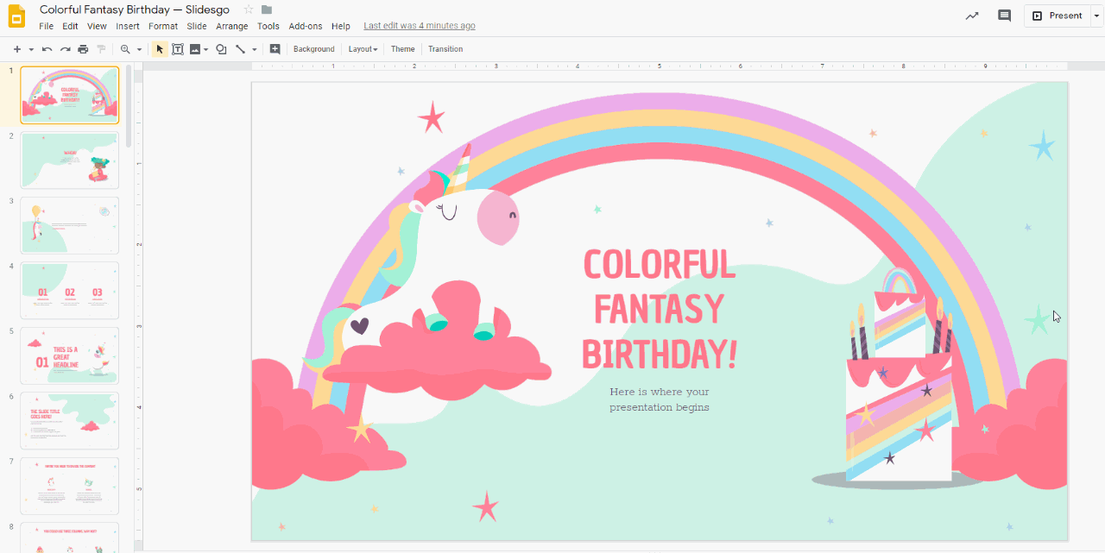Click 'Here is where your presentation begins' subtitle
Image resolution: width=1105 pixels, height=553 pixels.
click(x=660, y=399)
